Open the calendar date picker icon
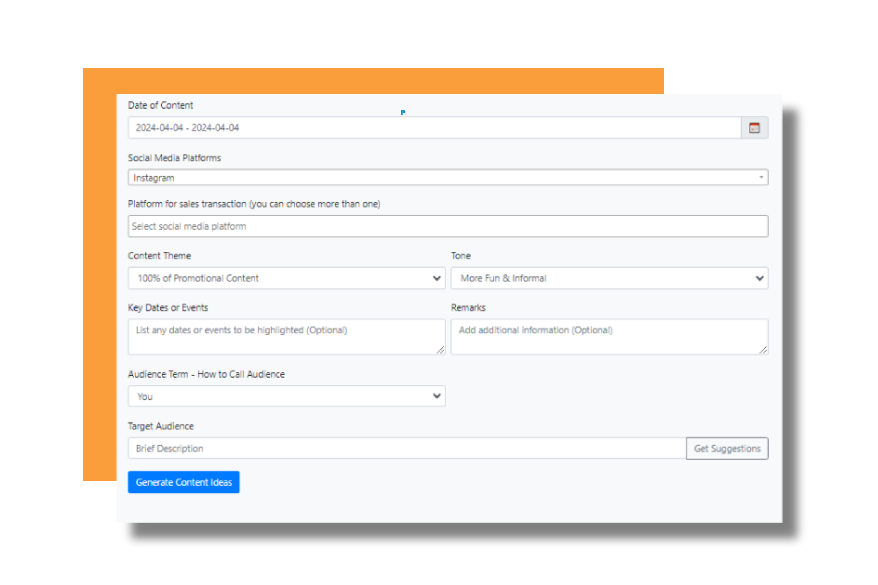The width and height of the screenshot is (878, 585). [754, 128]
